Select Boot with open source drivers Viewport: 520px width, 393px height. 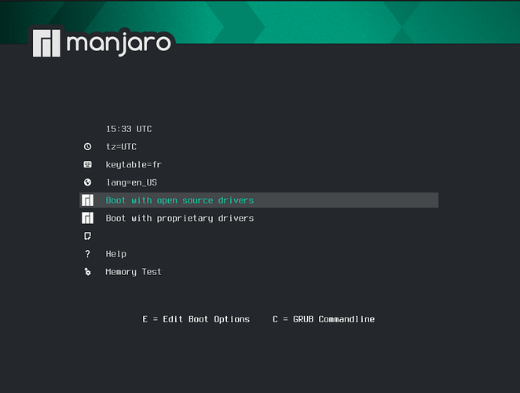click(x=180, y=200)
